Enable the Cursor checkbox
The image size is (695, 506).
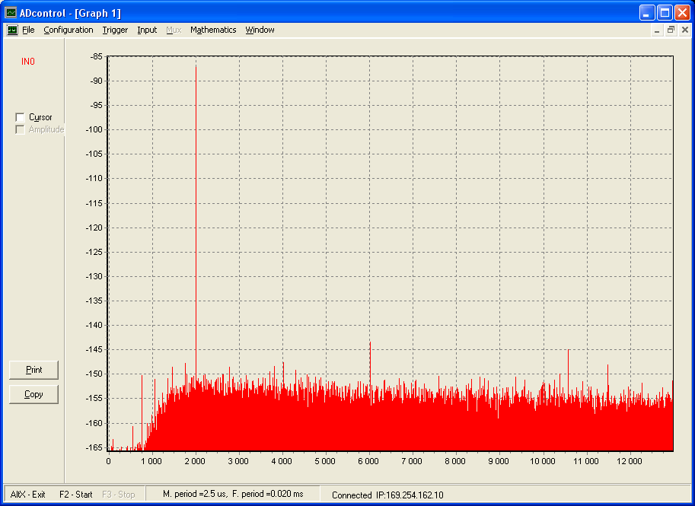click(x=20, y=117)
